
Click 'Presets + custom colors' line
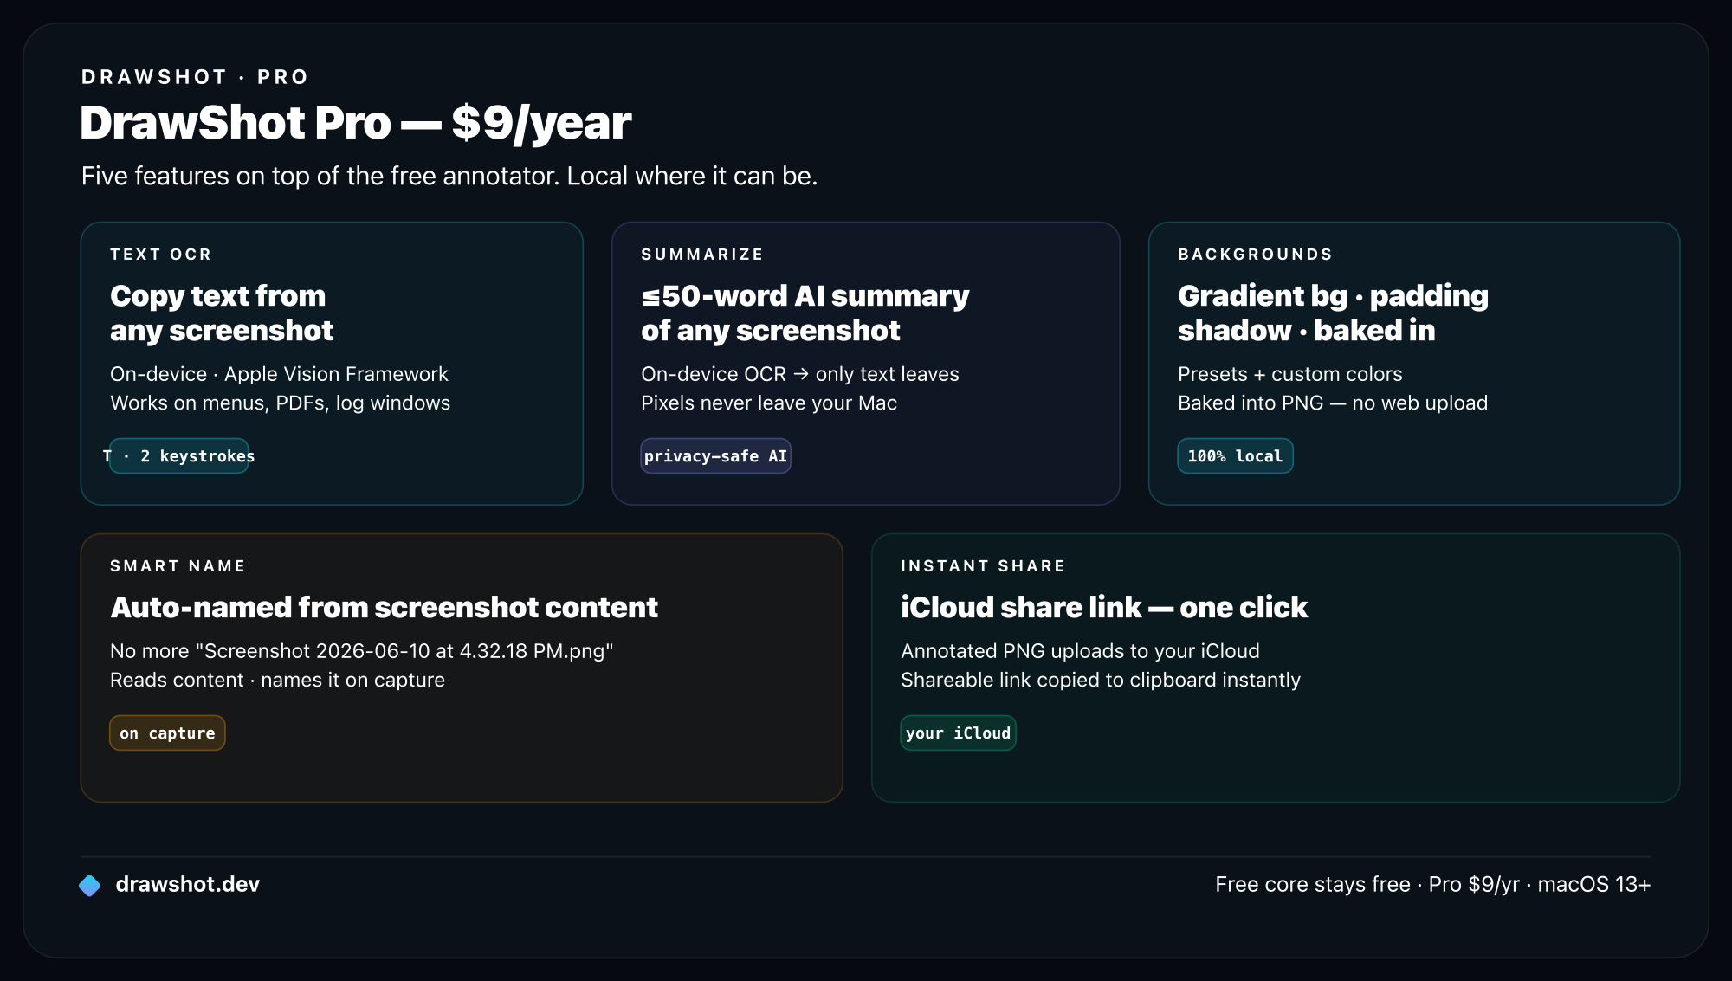pyautogui.click(x=1290, y=374)
